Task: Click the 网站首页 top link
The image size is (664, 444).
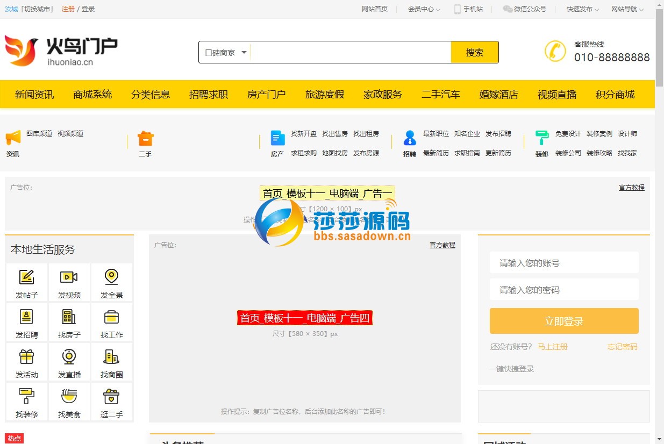Action: [375, 9]
